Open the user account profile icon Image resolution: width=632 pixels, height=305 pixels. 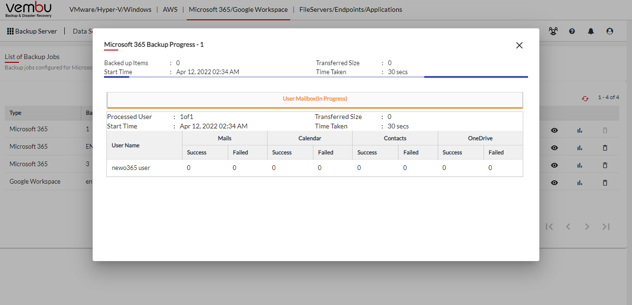click(x=610, y=31)
